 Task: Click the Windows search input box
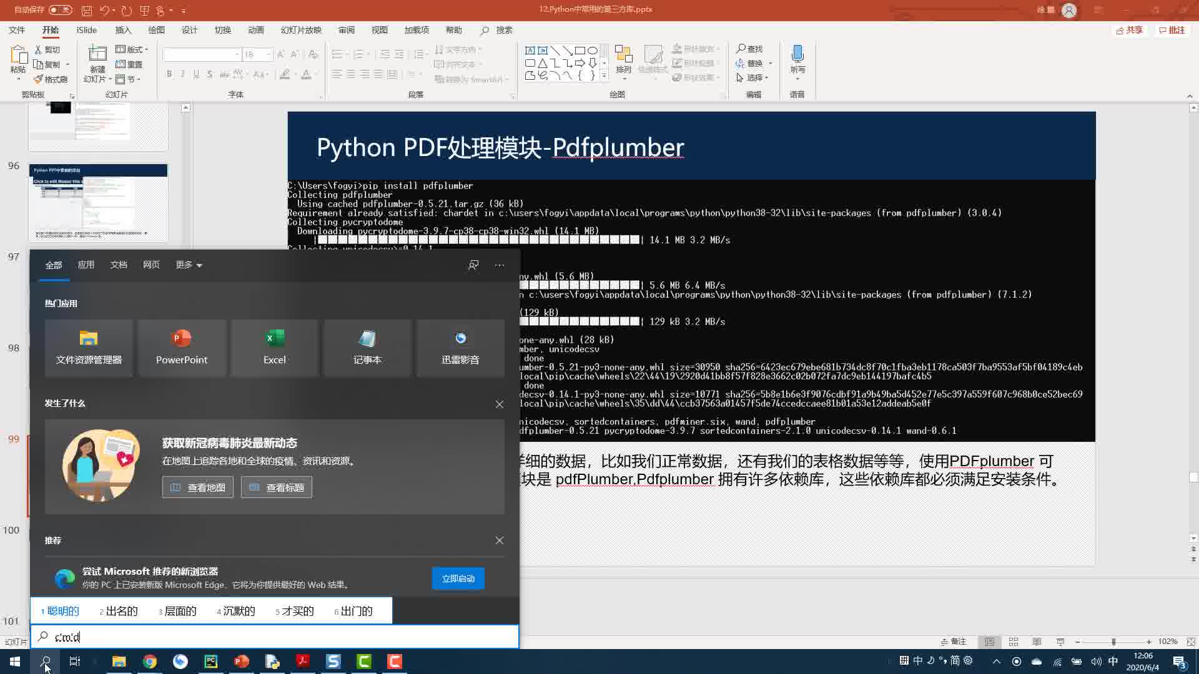275,637
